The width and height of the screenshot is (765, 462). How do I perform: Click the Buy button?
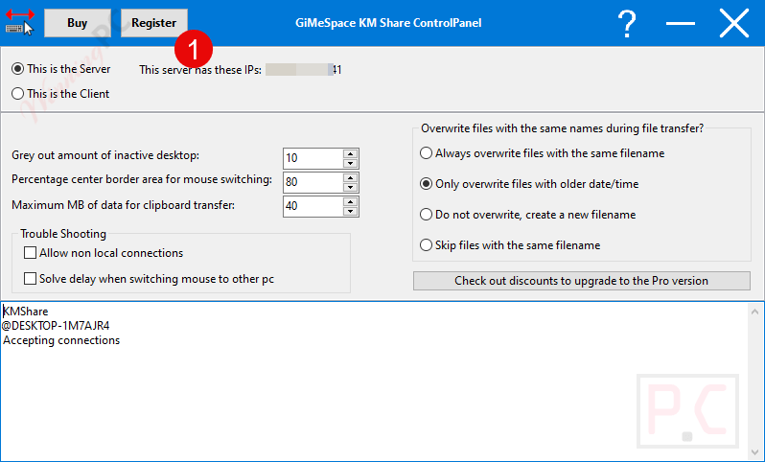point(78,23)
